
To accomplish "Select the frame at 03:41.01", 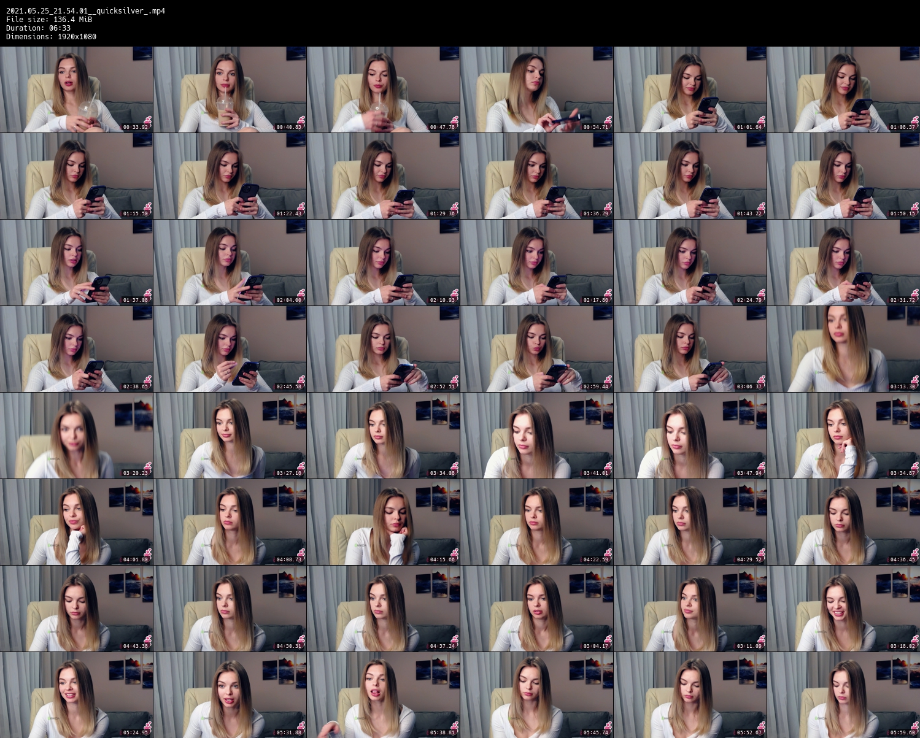I will point(536,436).
